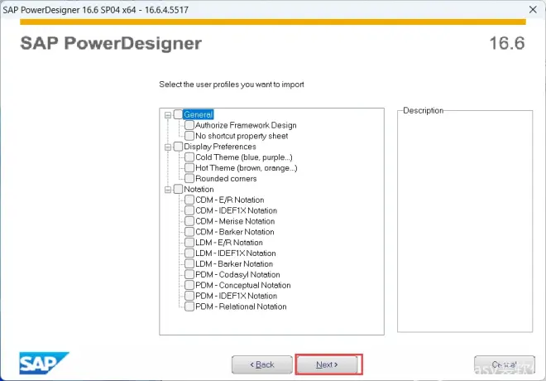Screen dimensions: 546x381
Task: Tick CDM - Merise Notation checkbox
Action: pyautogui.click(x=189, y=221)
